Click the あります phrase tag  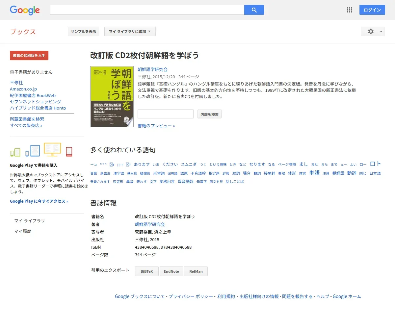click(142, 165)
